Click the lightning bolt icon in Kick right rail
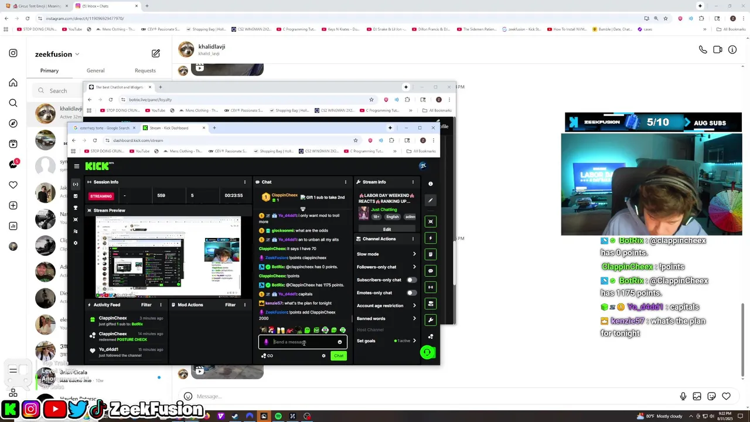 click(x=431, y=238)
